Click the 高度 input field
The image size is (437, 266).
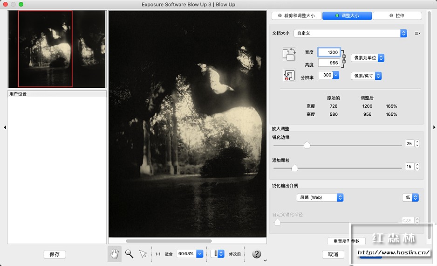(328, 63)
